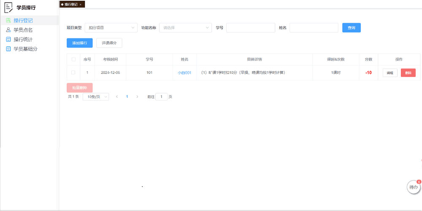Image resolution: width=422 pixels, height=211 pixels.
Task: Go to next page arrow
Action: point(137,97)
